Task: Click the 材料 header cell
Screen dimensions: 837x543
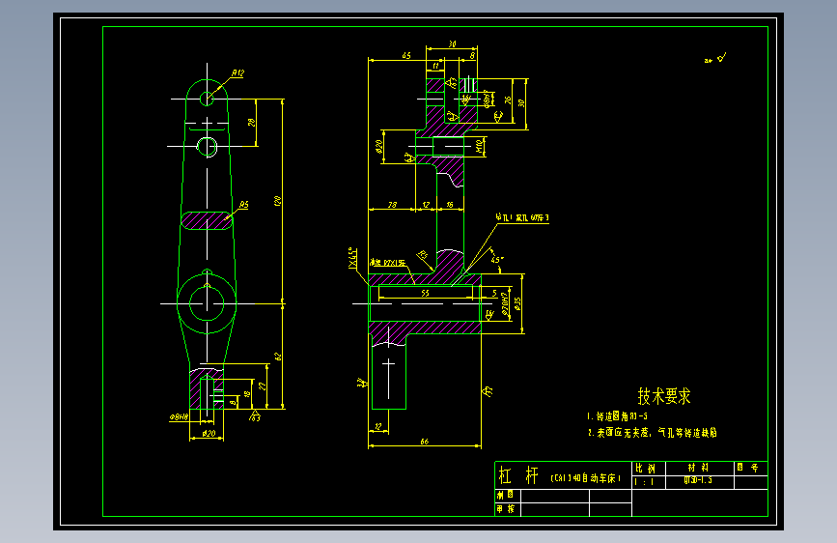Action: point(698,468)
